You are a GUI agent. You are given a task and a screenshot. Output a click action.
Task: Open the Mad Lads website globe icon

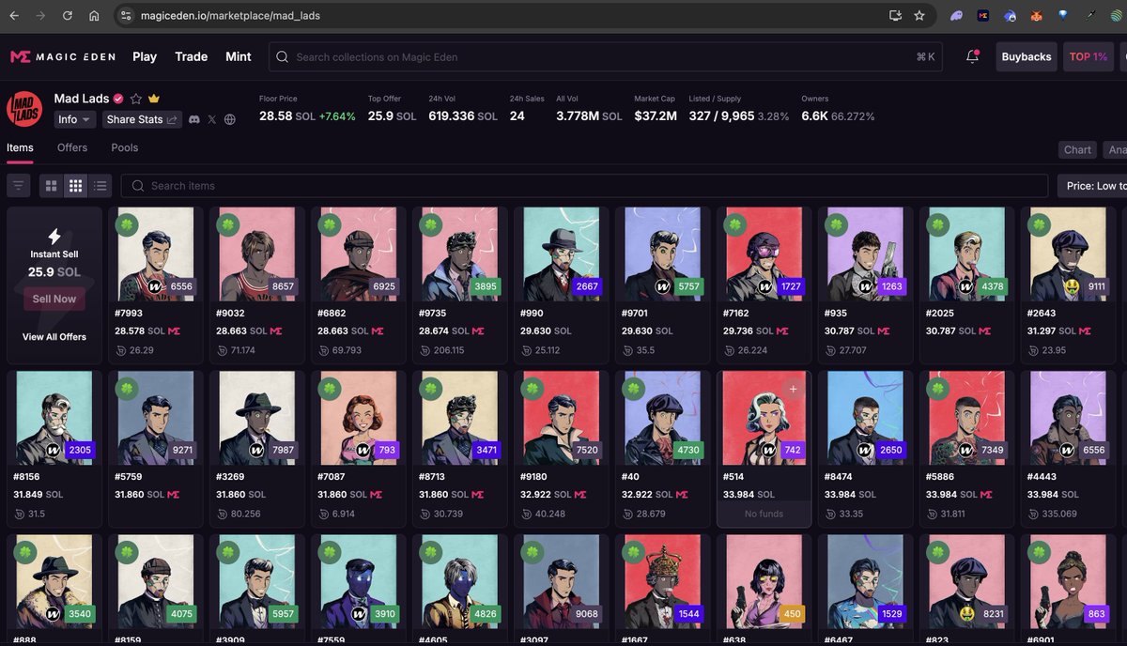[x=229, y=119]
